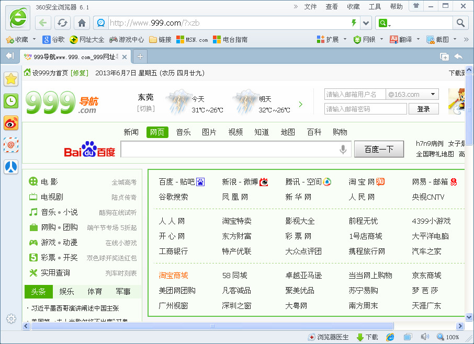Click the horizontal scrollbar thumb

click(x=212, y=326)
